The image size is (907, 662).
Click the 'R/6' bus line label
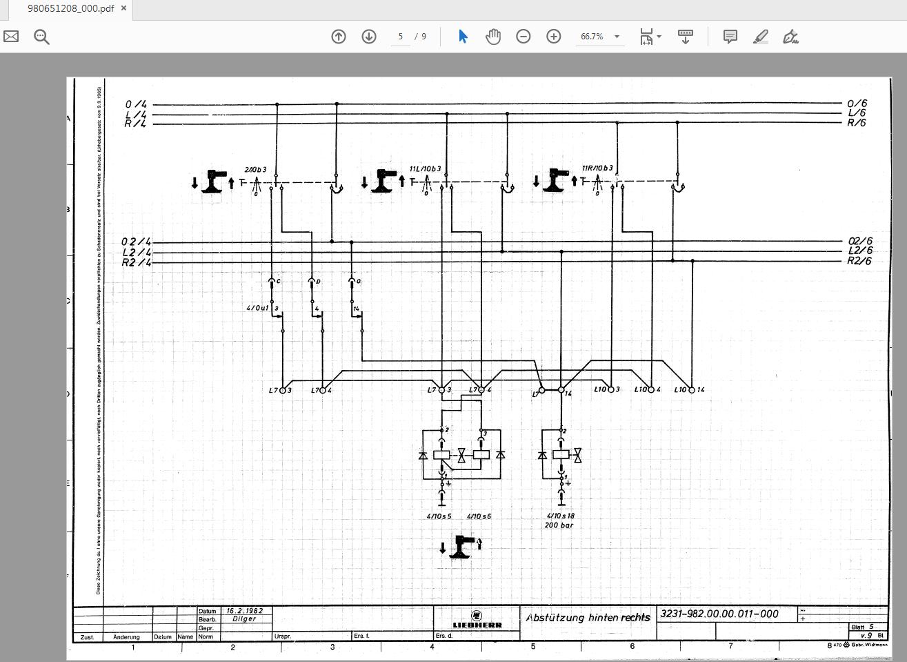point(857,123)
